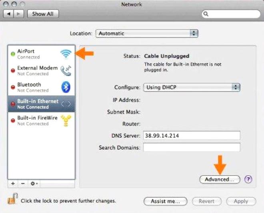Screen dimensions: 264x213
Task: Click the External Modem phone icon
Action: 66,71
